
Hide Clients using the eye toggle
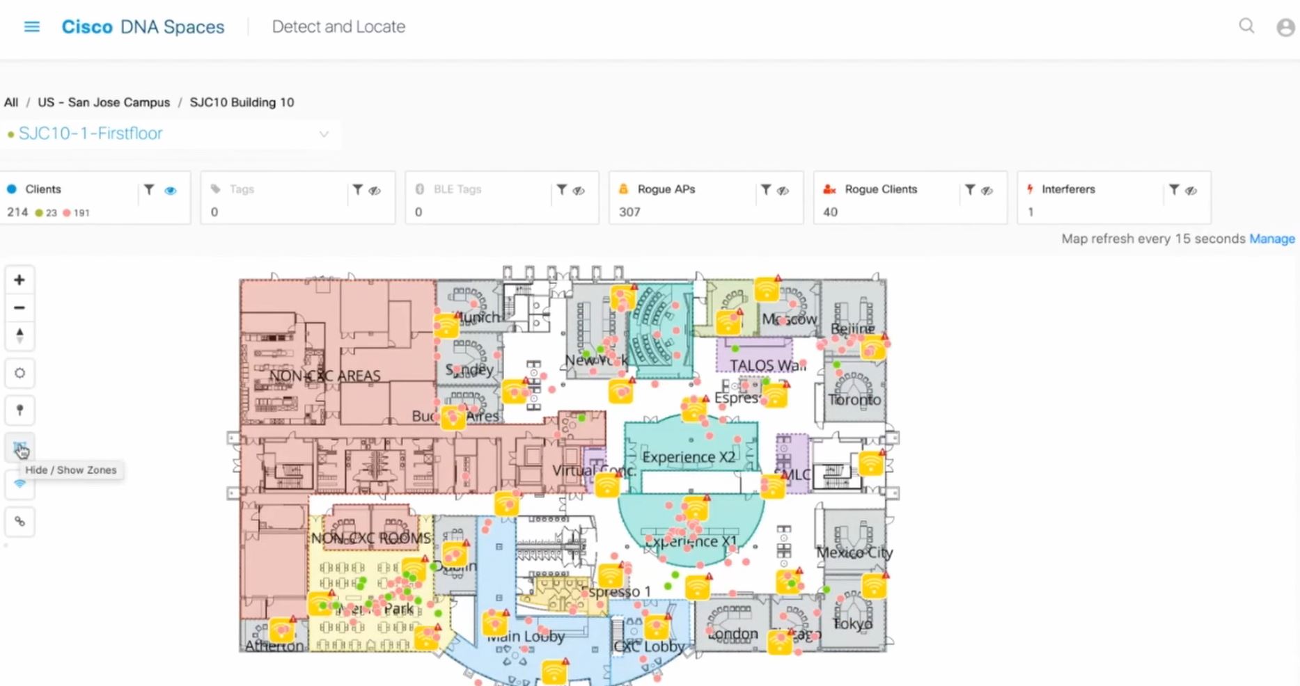tap(171, 190)
